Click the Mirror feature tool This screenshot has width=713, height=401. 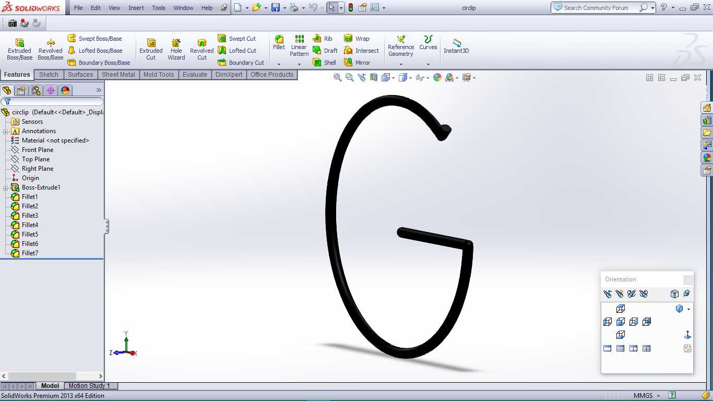coord(357,63)
